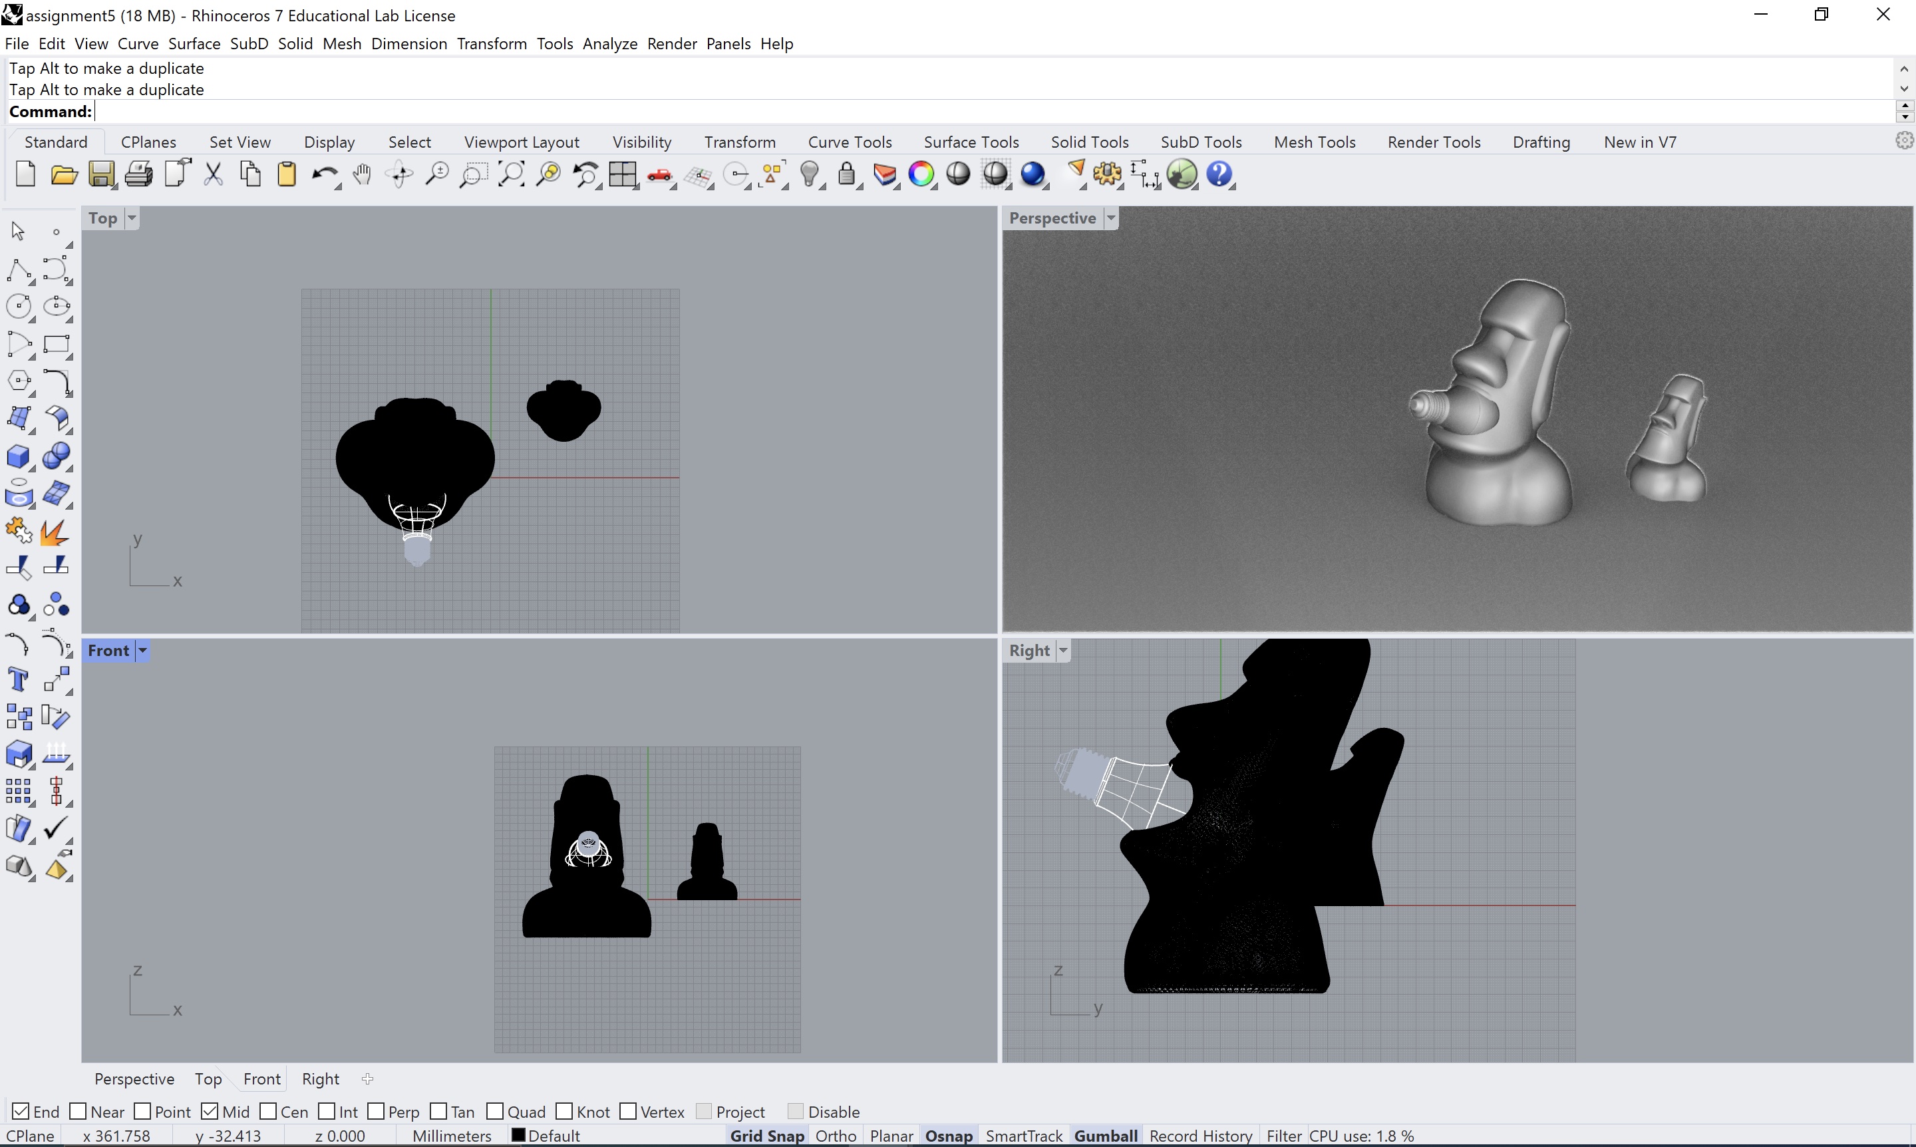Select the Rectangle tool in sidebar

pyautogui.click(x=57, y=344)
